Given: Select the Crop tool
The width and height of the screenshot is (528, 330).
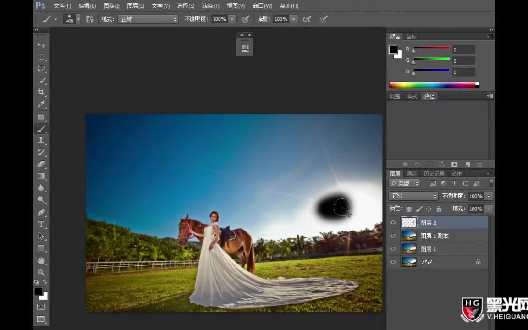Looking at the screenshot, I should [x=41, y=92].
